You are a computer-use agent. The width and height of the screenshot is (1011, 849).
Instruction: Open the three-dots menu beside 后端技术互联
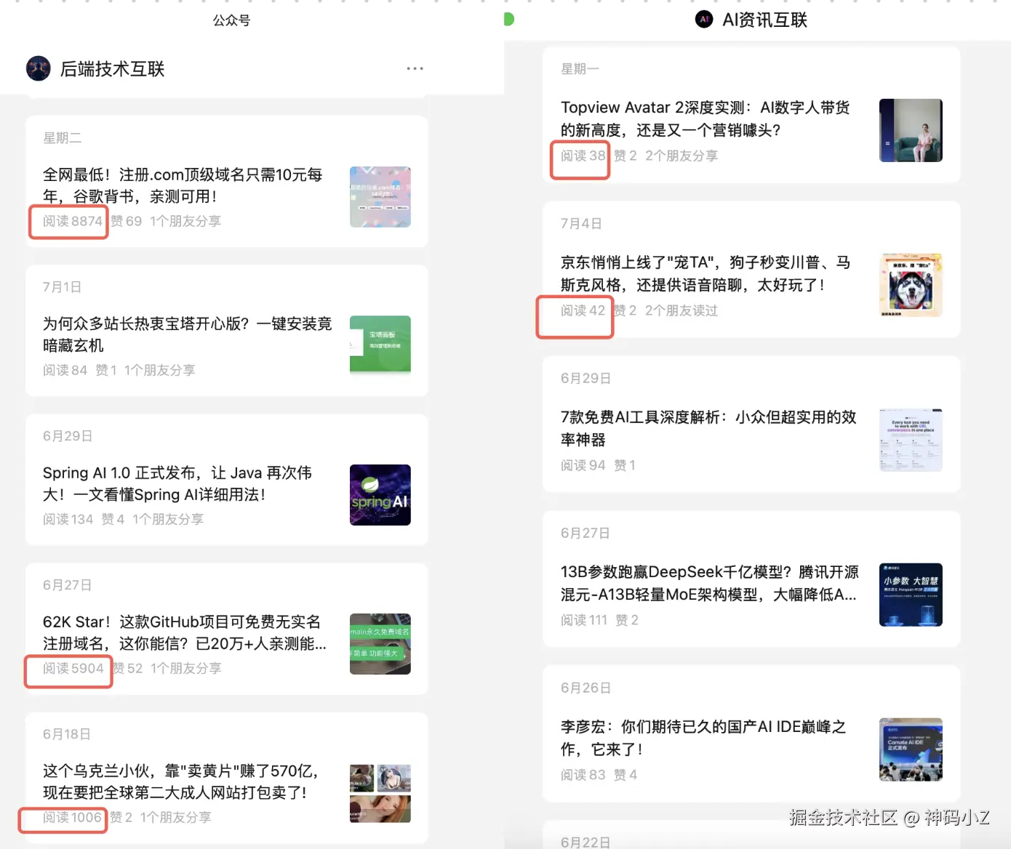pyautogui.click(x=415, y=68)
